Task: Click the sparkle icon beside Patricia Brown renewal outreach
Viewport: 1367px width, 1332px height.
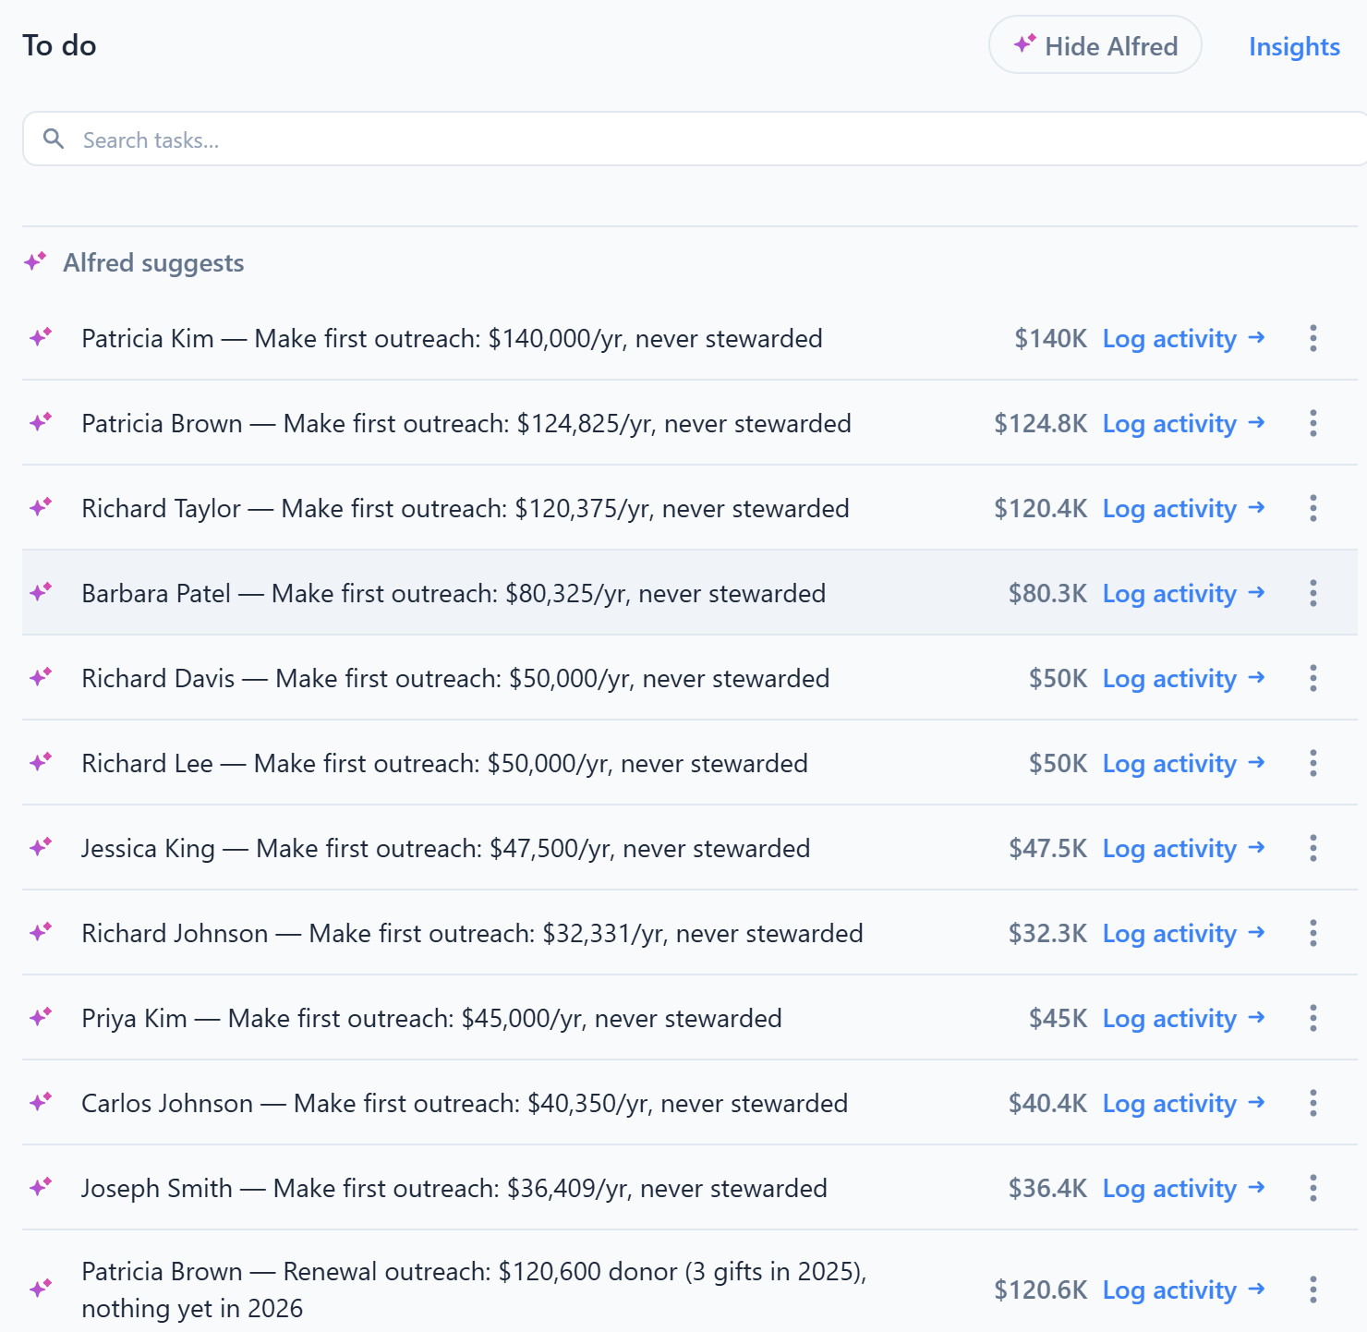Action: (x=41, y=1288)
